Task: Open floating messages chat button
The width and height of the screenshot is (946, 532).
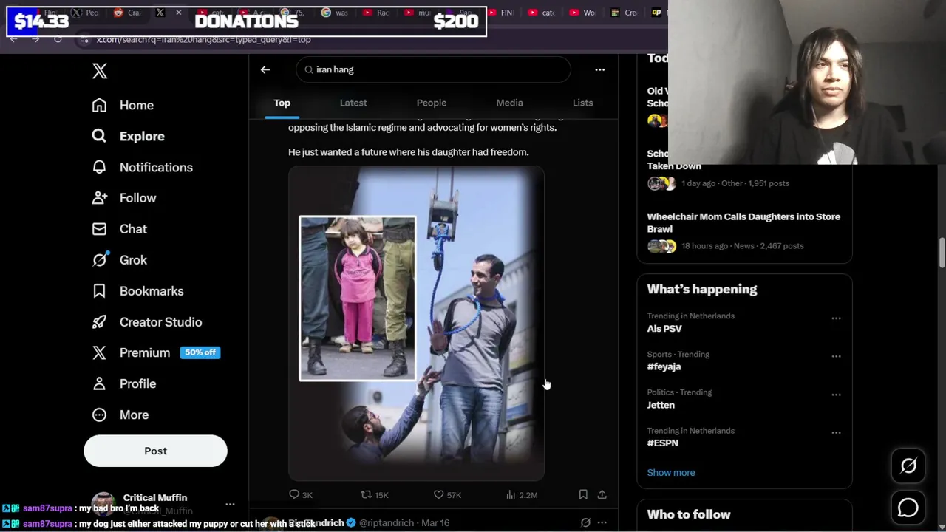Action: coord(908,508)
